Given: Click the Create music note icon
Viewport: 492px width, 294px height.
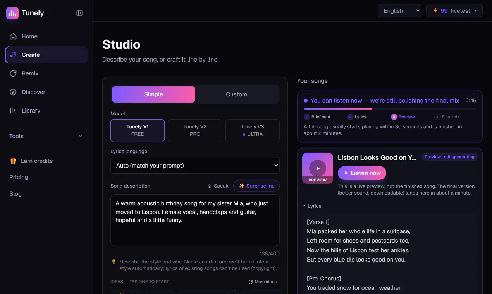Looking at the screenshot, I should coord(13,55).
